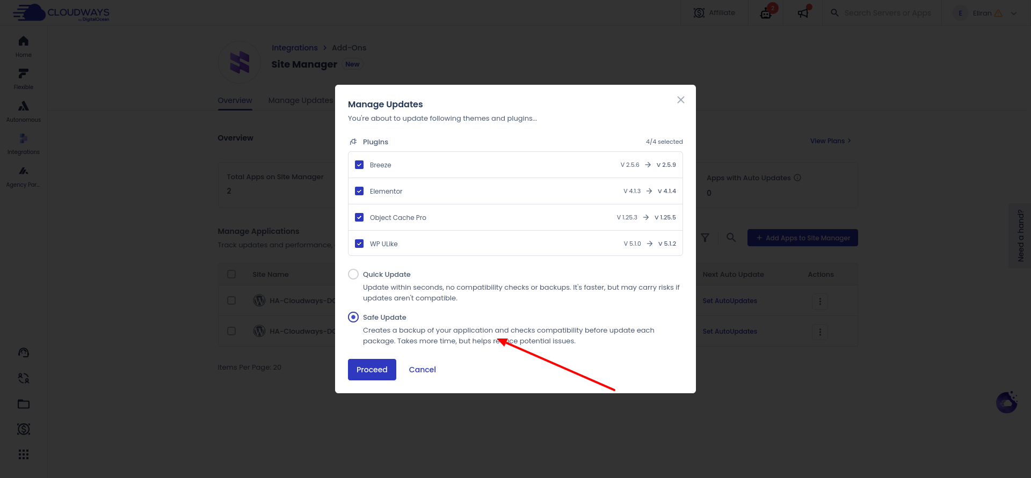Open the billing dollar sidebar icon

(24, 429)
